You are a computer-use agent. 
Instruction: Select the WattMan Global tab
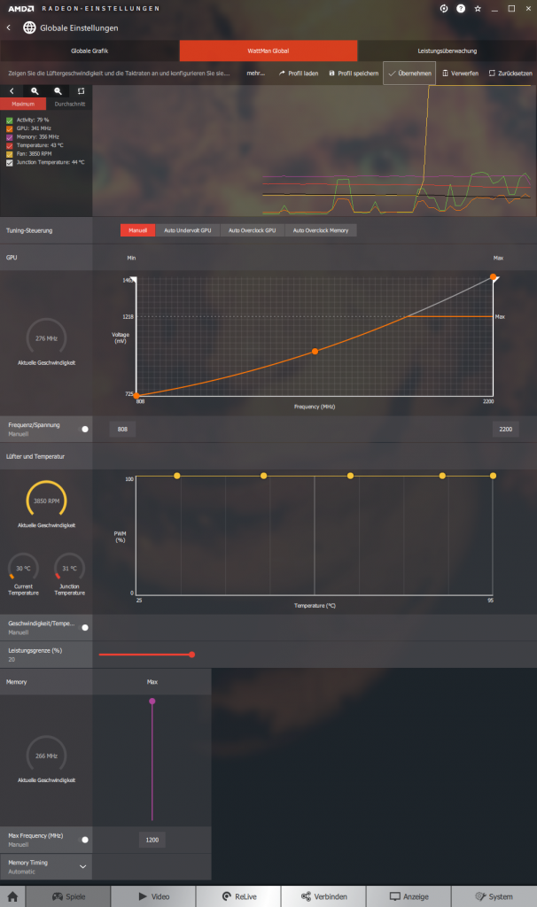268,50
